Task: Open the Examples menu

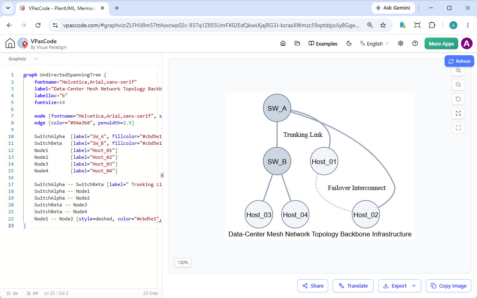Action: pyautogui.click(x=323, y=44)
